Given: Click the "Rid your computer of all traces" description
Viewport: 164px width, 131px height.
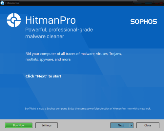Looking at the screenshot, I should (73, 54).
